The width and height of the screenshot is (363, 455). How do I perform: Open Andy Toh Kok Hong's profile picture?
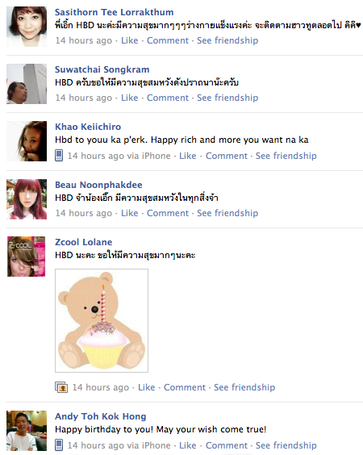[27, 431]
